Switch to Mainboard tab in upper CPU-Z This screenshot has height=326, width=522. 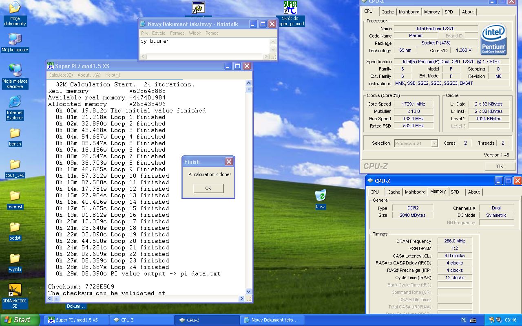pos(409,12)
